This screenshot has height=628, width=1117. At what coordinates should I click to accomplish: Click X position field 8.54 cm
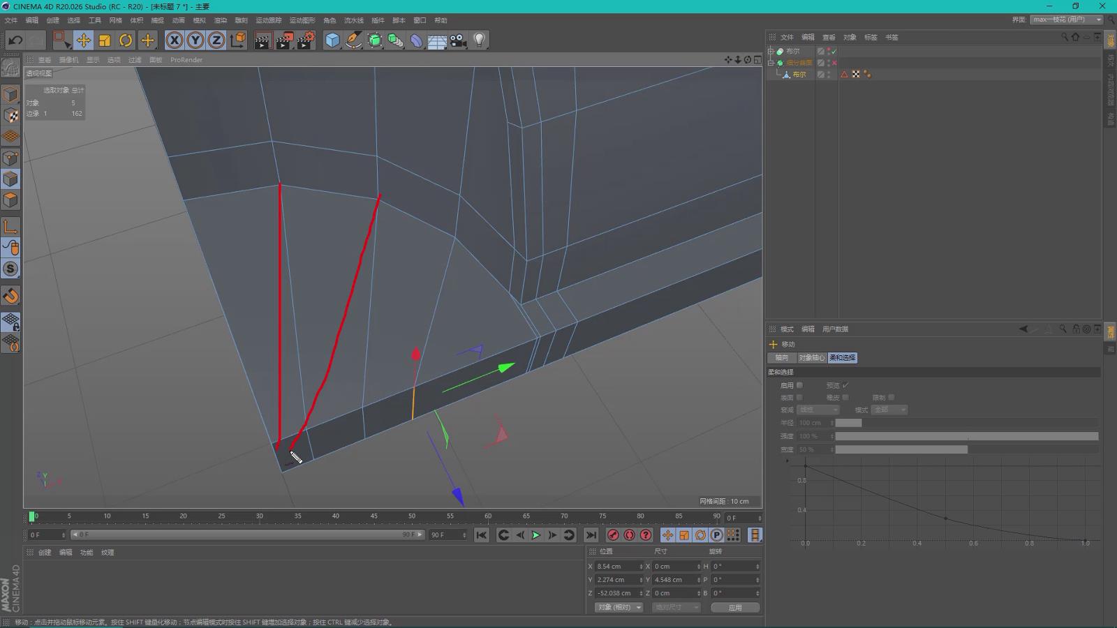(x=619, y=567)
